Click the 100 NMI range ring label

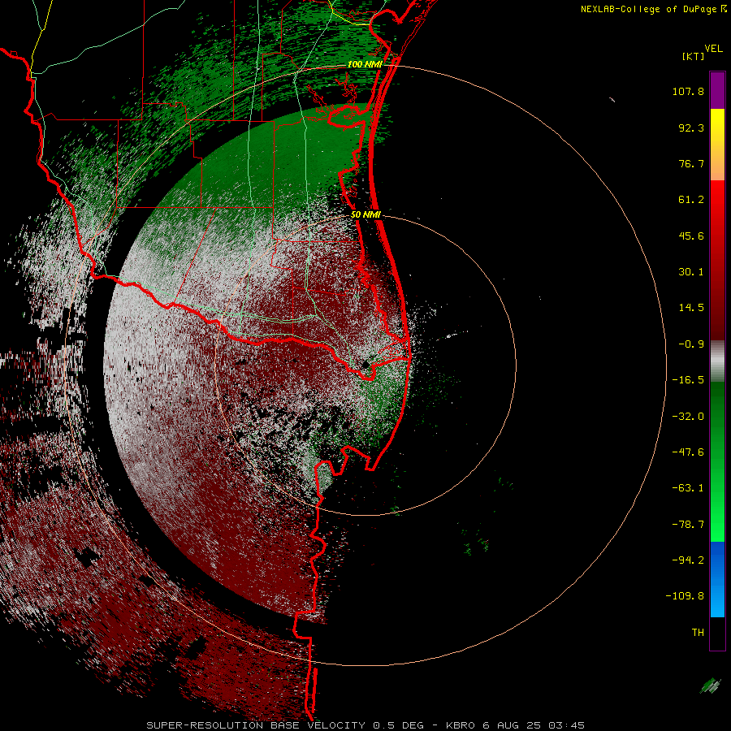365,64
